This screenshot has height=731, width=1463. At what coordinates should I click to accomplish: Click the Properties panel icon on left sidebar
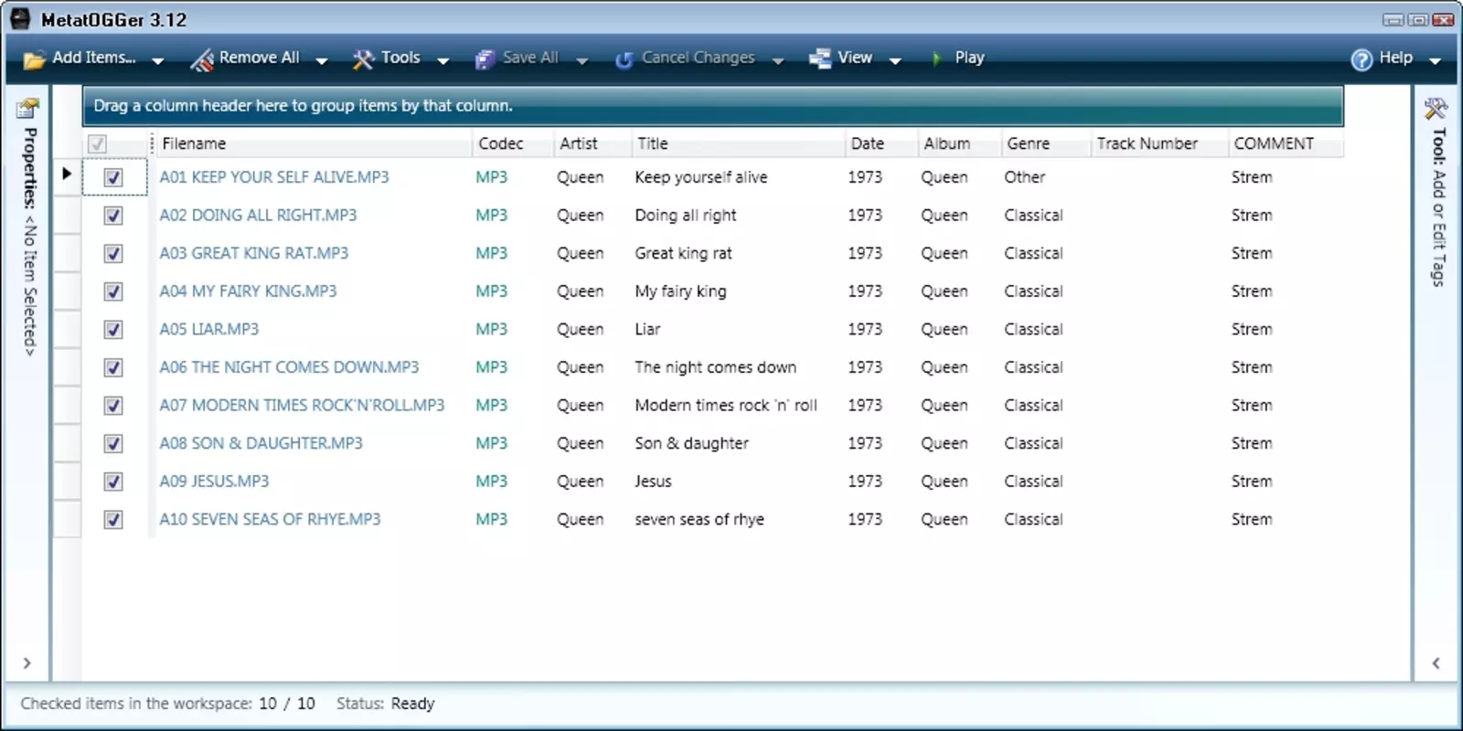27,109
